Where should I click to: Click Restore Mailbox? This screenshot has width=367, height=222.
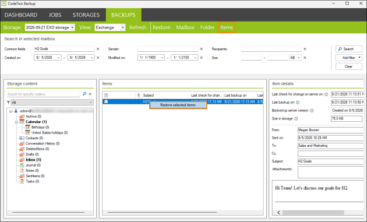pyautogui.click(x=185, y=27)
